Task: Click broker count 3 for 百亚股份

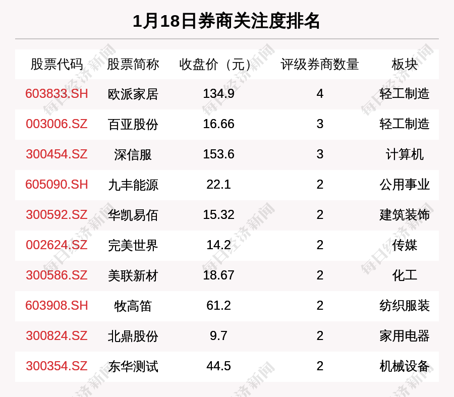Action: (320, 124)
